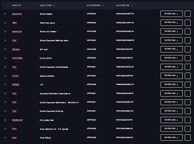Open creator link on the Agency-Elevator row
The image size is (194, 144).
15,76
